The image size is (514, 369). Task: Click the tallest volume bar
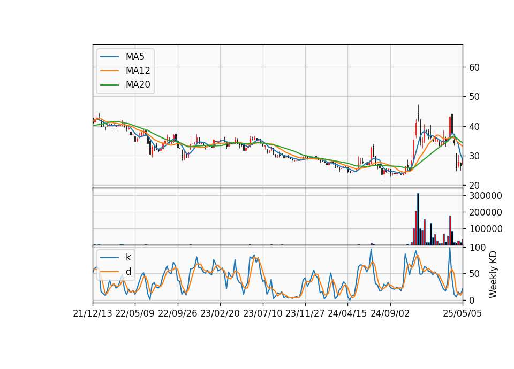point(418,219)
